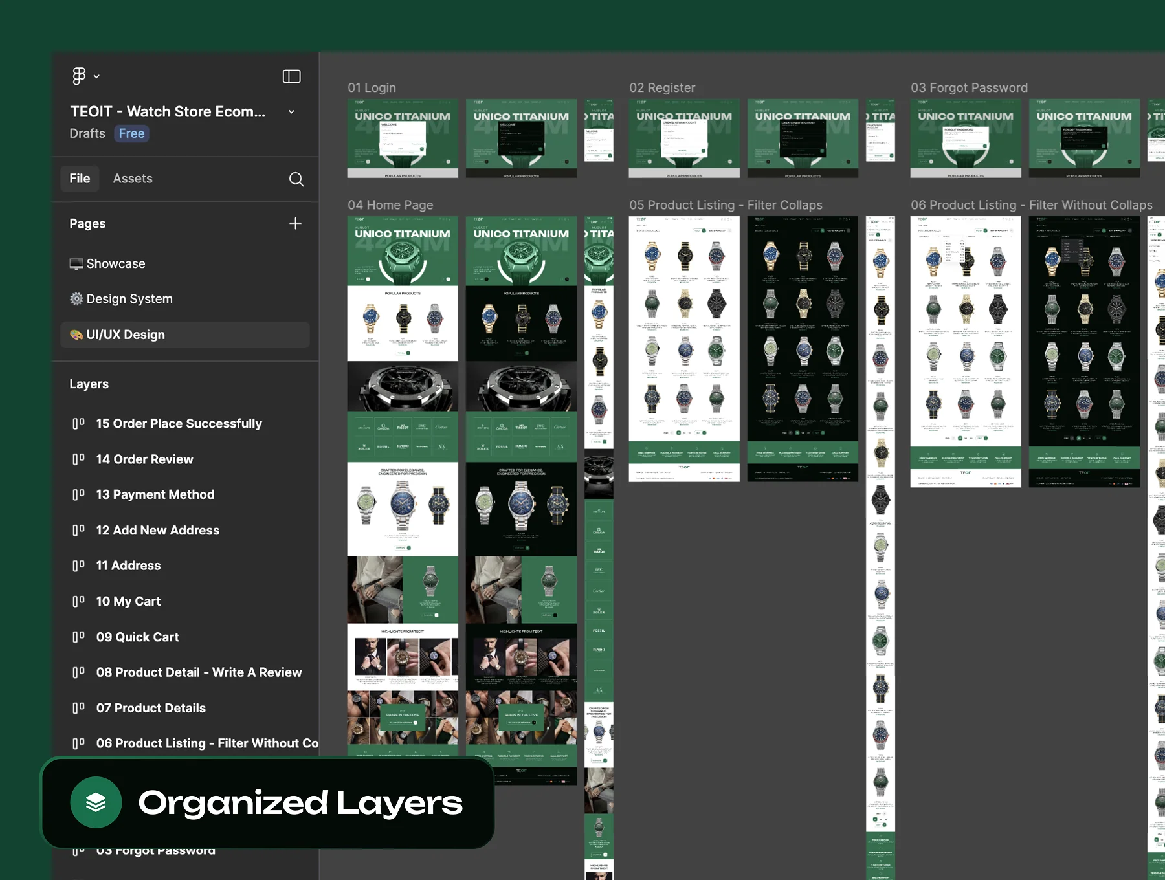Expand the file name dropdown chevron
Viewport: 1165px width, 880px height.
point(292,112)
